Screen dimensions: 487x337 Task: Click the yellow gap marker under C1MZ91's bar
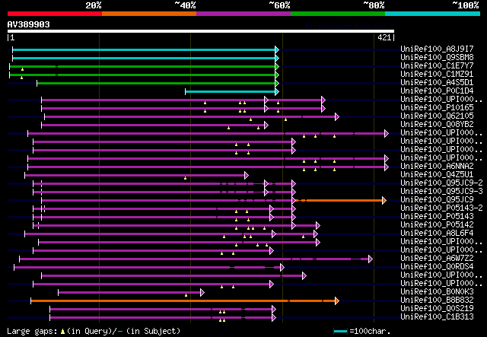coord(21,78)
